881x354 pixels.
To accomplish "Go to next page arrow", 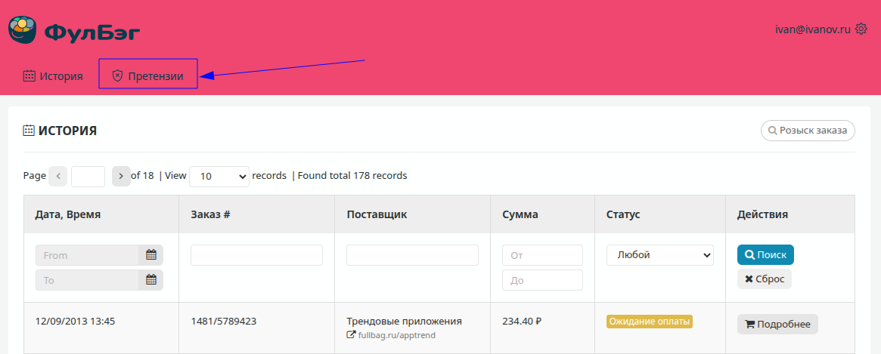I will (x=121, y=176).
